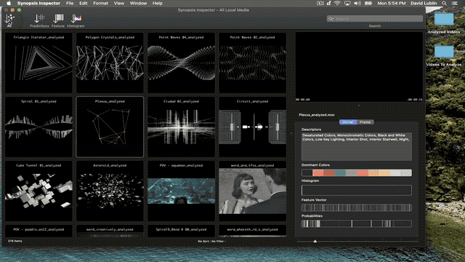Click the David Lublin user menu
Viewport: 465px width, 262px height.
point(424,3)
